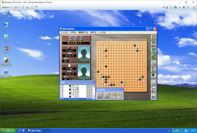The image size is (197, 133).
Task: Click the red-marked last stone on the board
Action: [x=106, y=56]
